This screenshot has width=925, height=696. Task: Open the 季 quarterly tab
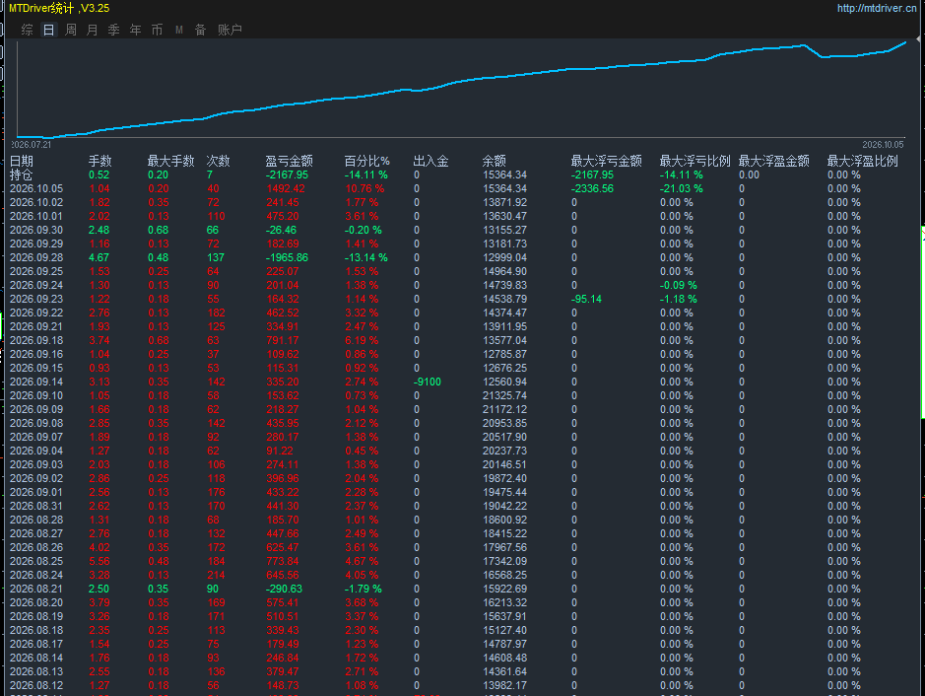114,30
